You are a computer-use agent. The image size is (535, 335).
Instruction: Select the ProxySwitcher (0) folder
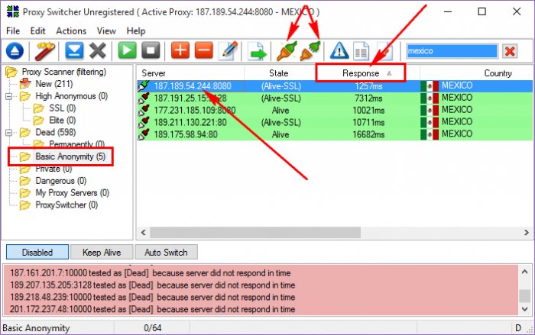click(66, 205)
